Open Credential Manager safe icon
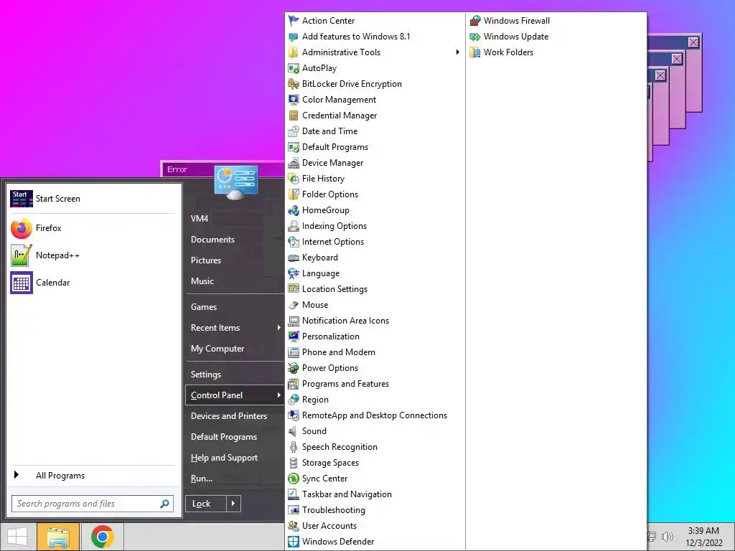Image resolution: width=735 pixels, height=551 pixels. [294, 116]
